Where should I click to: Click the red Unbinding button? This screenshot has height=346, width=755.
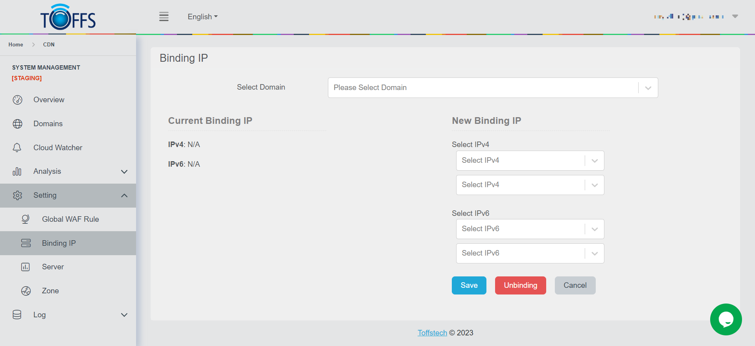(520, 285)
